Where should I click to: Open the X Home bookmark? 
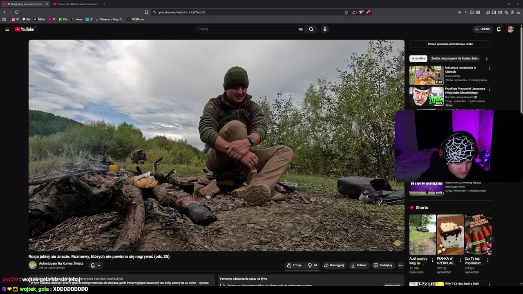click(x=77, y=19)
